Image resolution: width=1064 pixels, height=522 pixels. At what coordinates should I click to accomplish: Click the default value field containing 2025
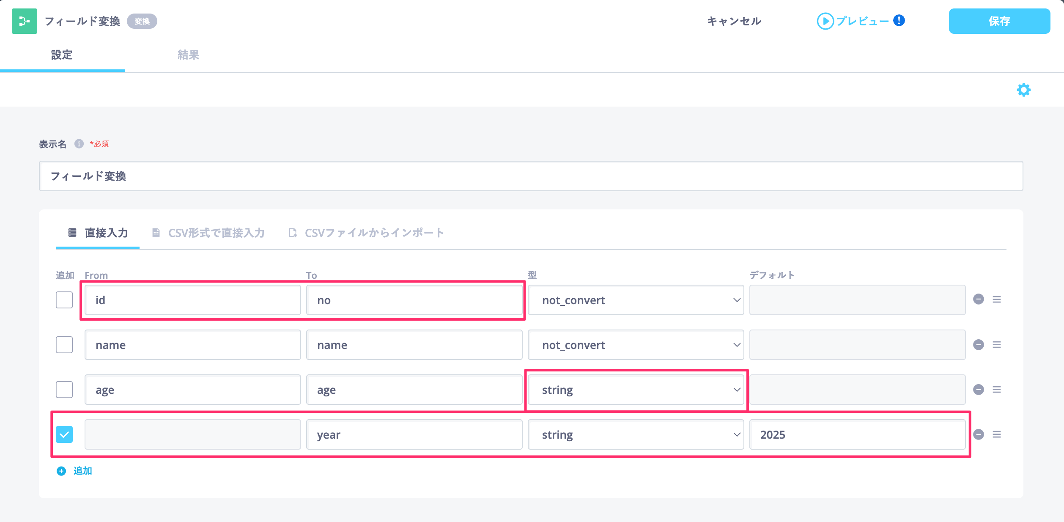857,434
